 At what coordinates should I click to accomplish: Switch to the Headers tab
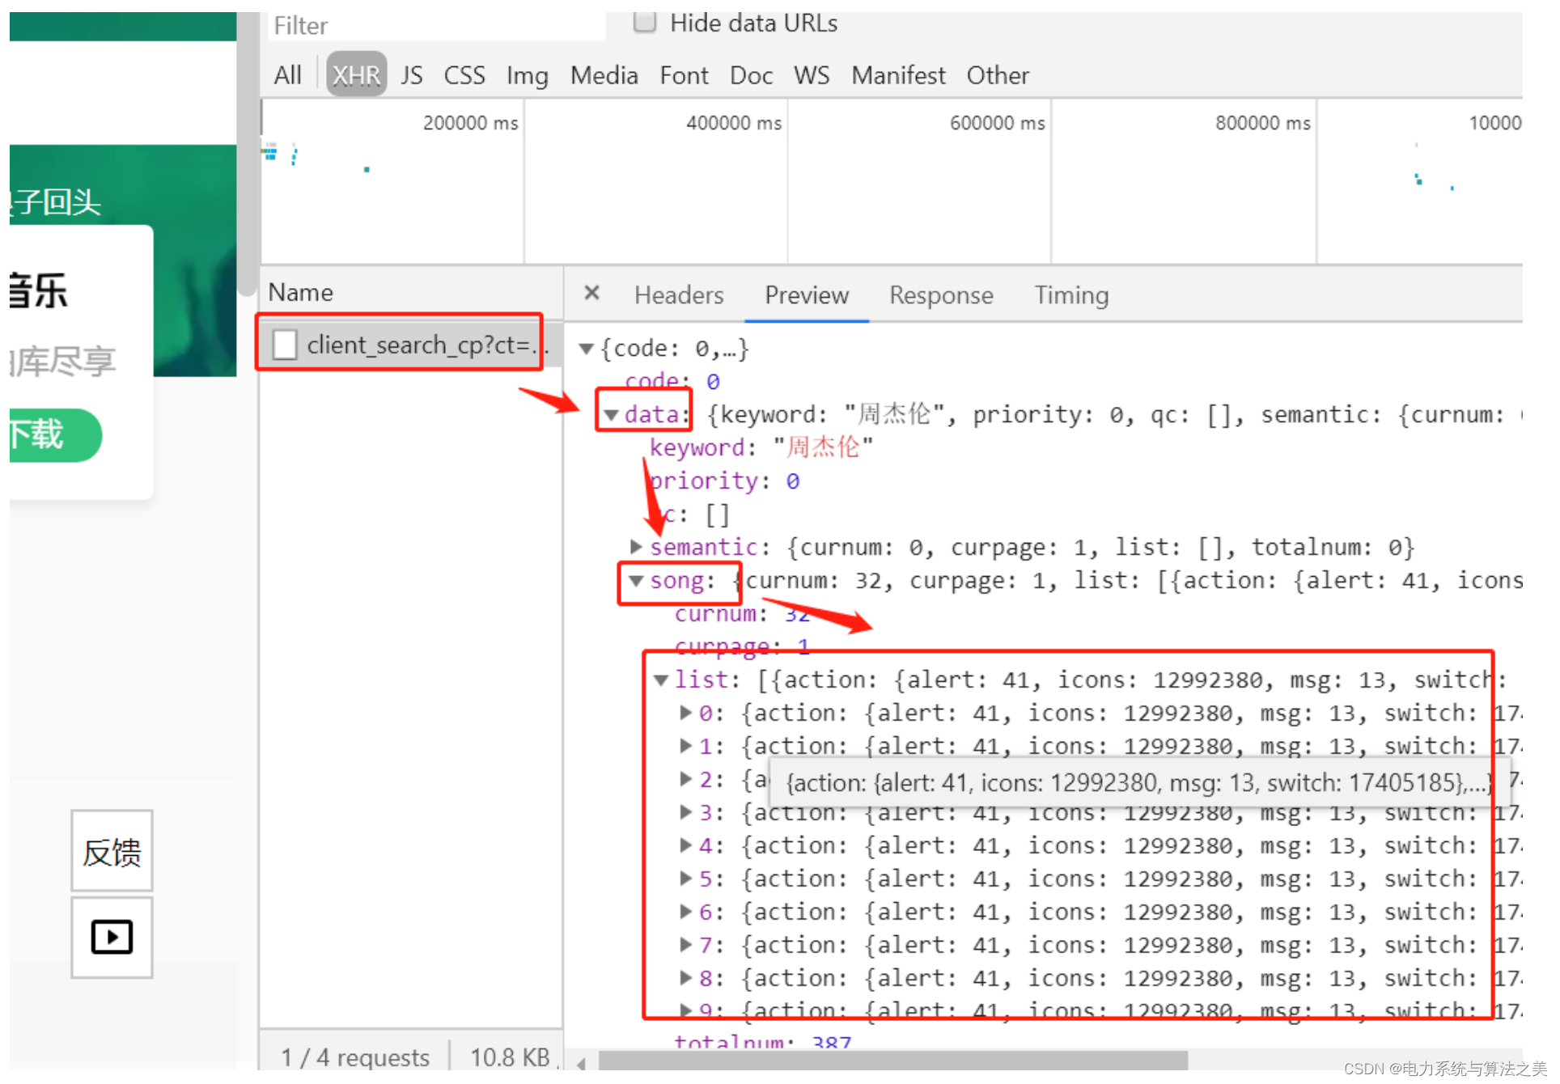pyautogui.click(x=679, y=294)
